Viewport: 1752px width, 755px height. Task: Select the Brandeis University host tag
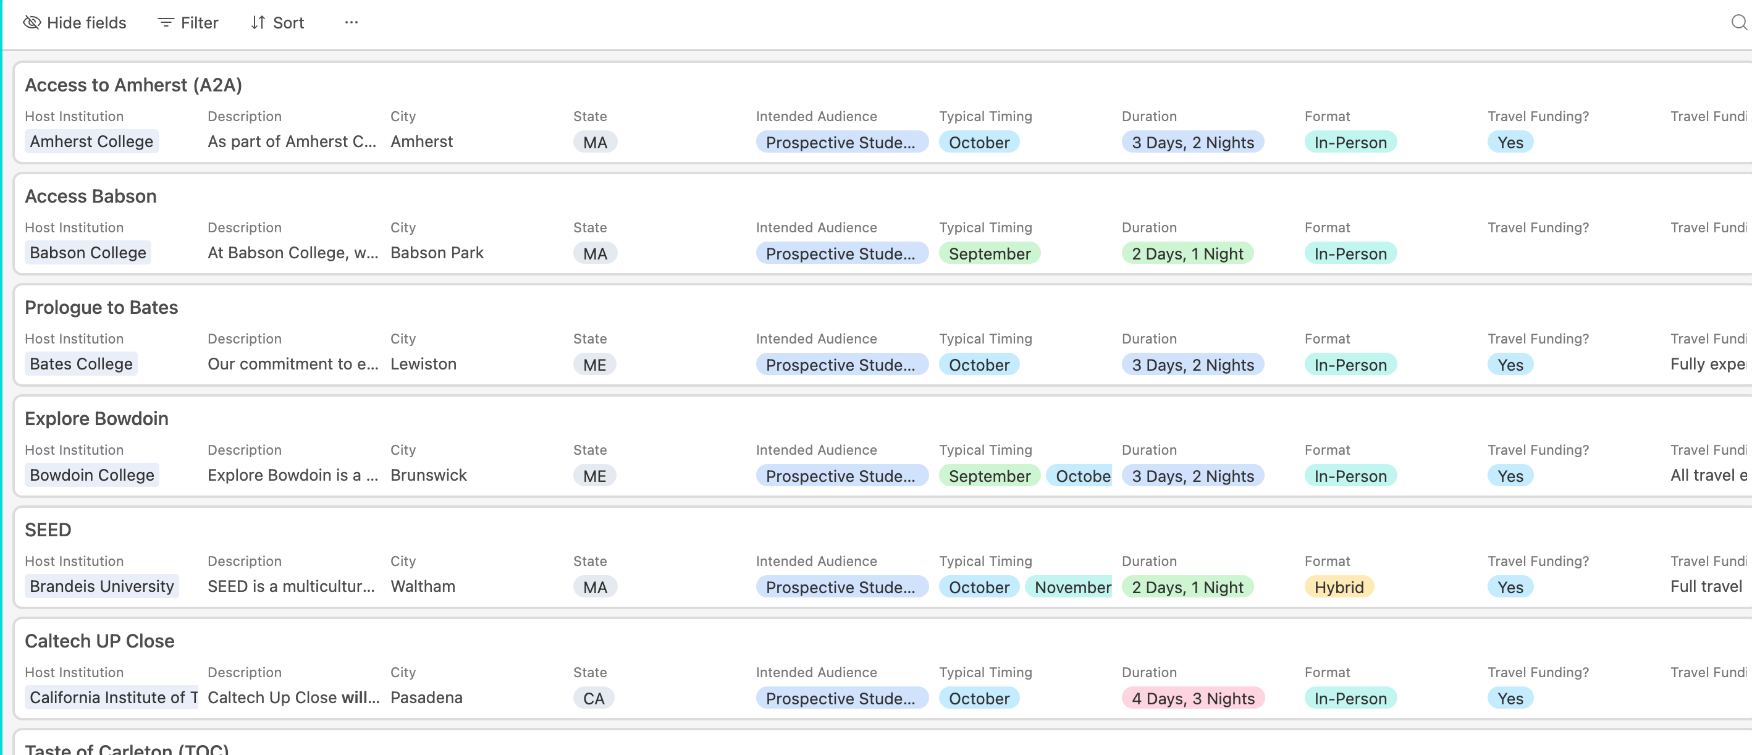(x=102, y=586)
